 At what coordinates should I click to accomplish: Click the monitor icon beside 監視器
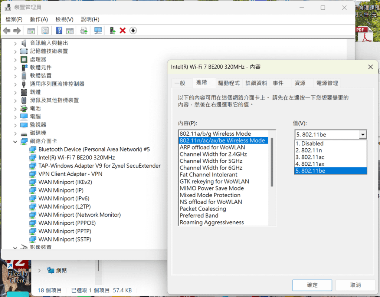point(24,125)
